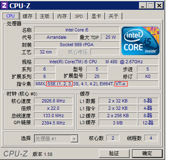Click the 扩展系列 value 6
This screenshot has height=160, width=191.
tap(45, 76)
